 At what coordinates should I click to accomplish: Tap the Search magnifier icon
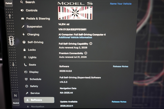tap(22, 2)
